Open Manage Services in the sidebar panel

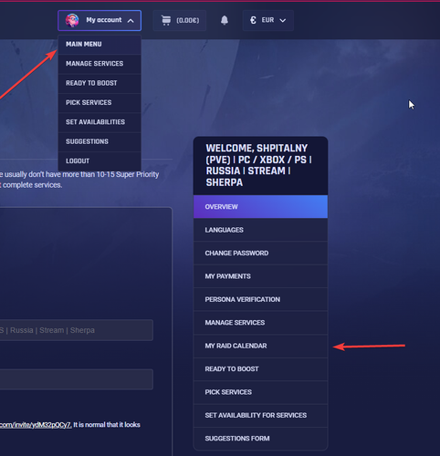[x=260, y=323]
